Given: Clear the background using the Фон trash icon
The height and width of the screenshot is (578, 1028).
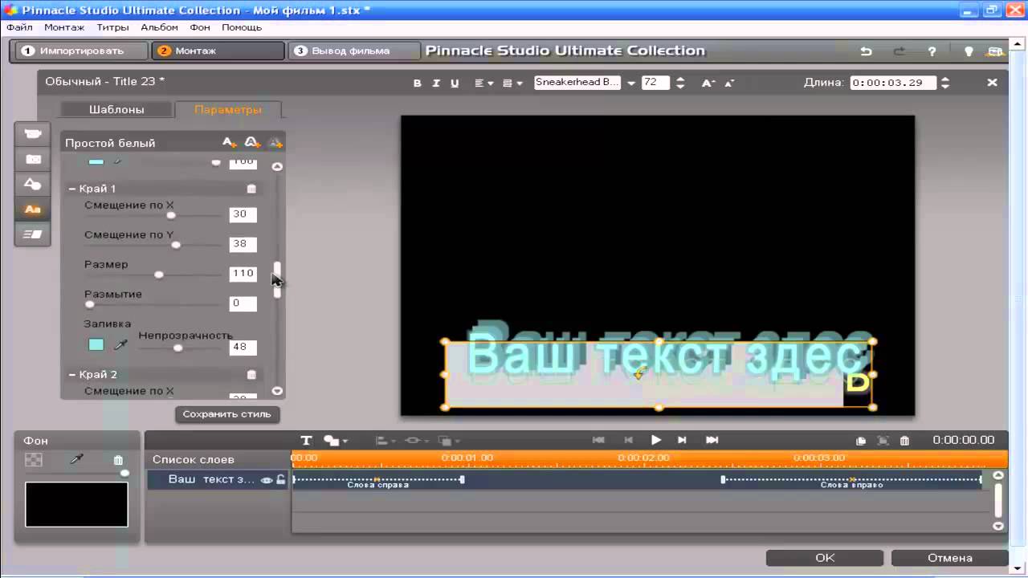Looking at the screenshot, I should pos(119,460).
